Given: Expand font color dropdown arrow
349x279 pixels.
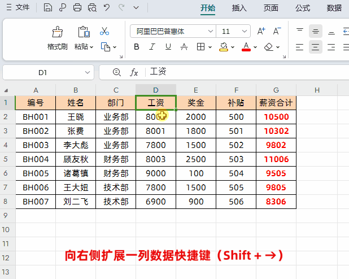Looking at the screenshot, I should click(255, 47).
